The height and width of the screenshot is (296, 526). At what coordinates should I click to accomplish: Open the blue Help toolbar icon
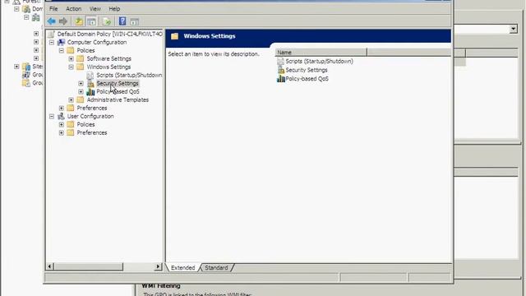click(x=122, y=21)
